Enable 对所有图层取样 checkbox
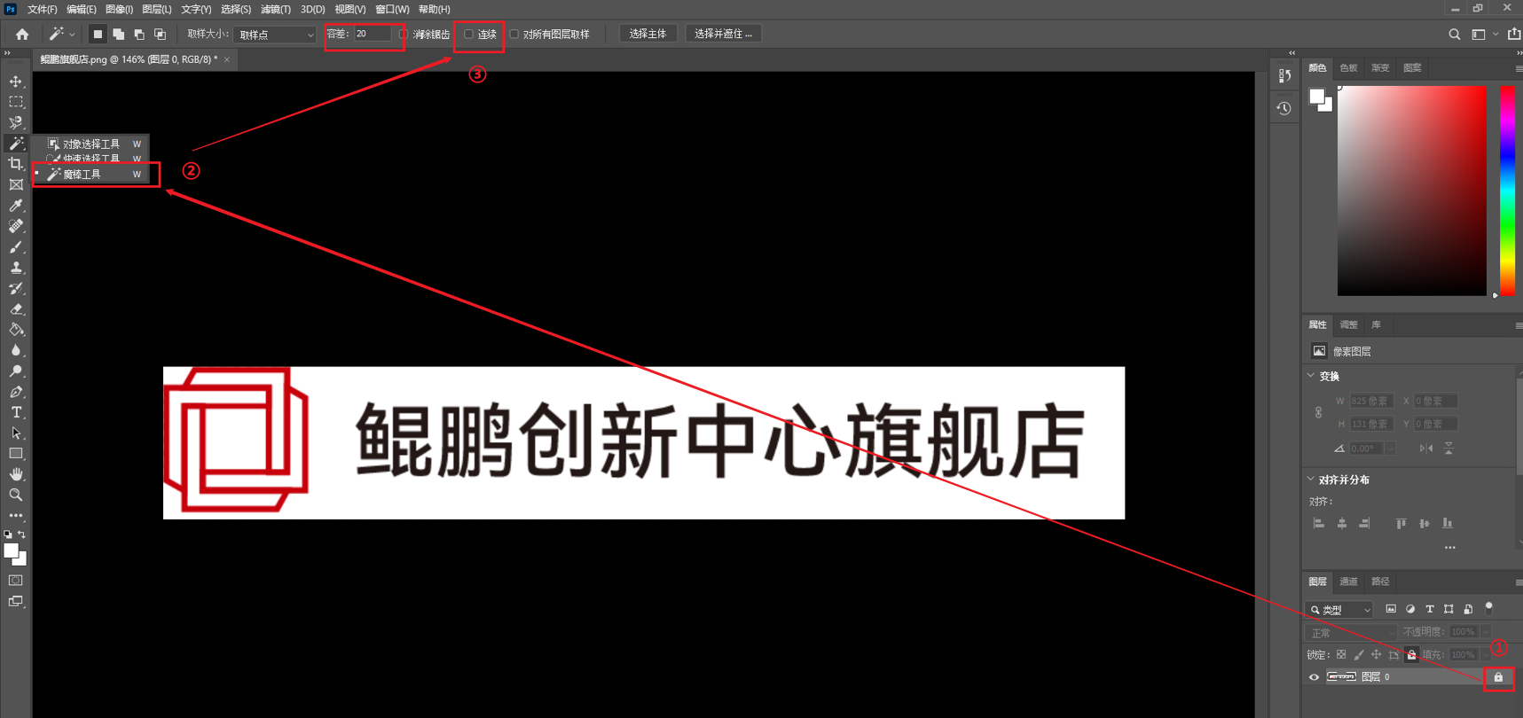The width and height of the screenshot is (1523, 718). point(514,34)
